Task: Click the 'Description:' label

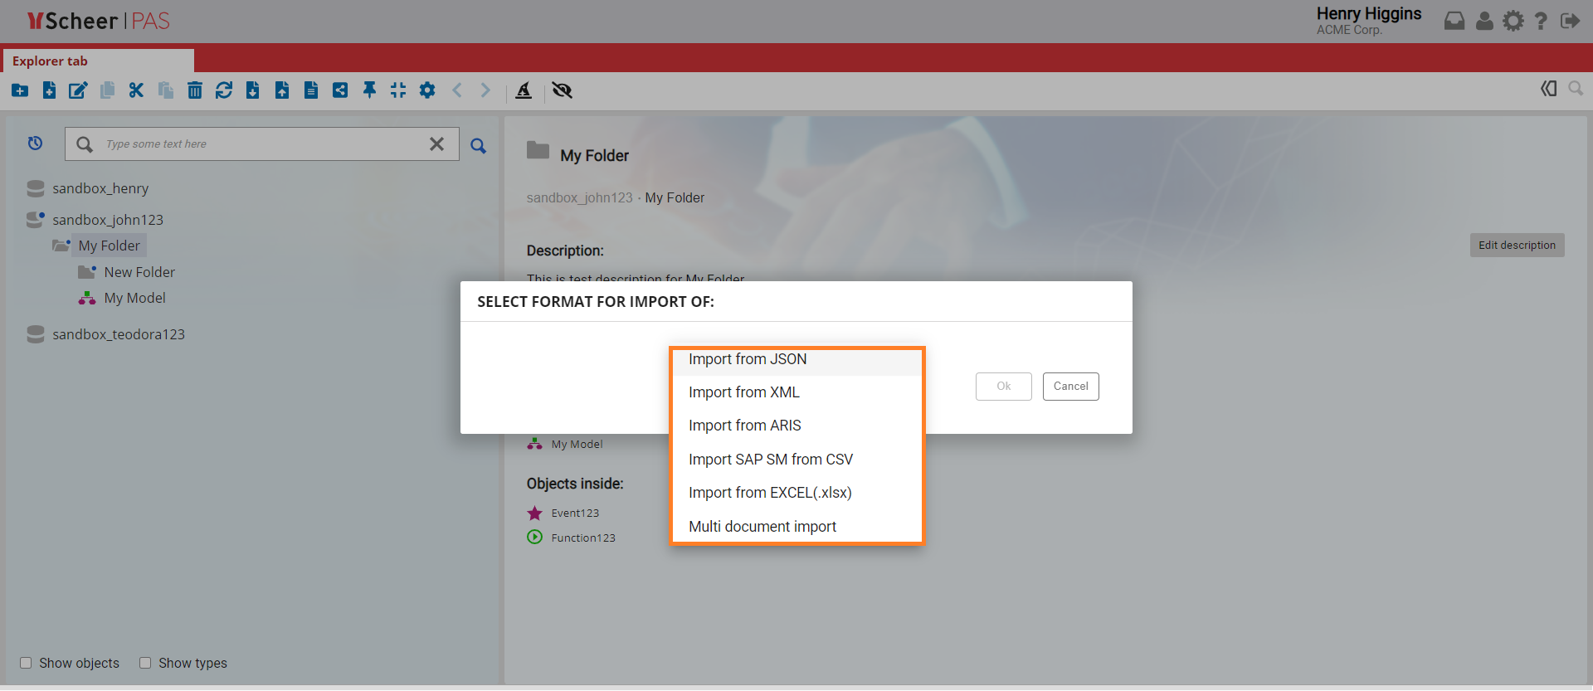Action: pyautogui.click(x=565, y=251)
